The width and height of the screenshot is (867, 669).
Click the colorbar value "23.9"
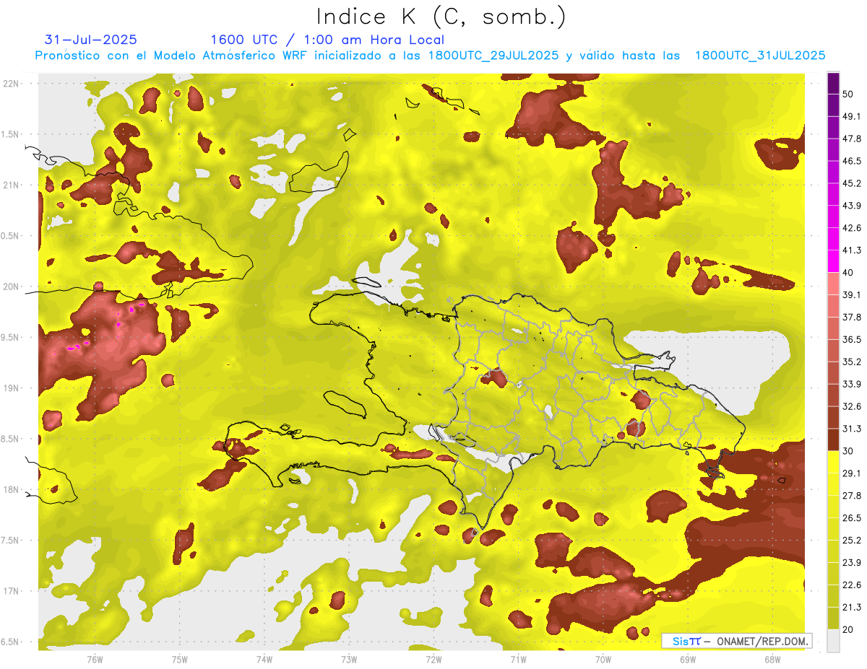click(x=851, y=562)
